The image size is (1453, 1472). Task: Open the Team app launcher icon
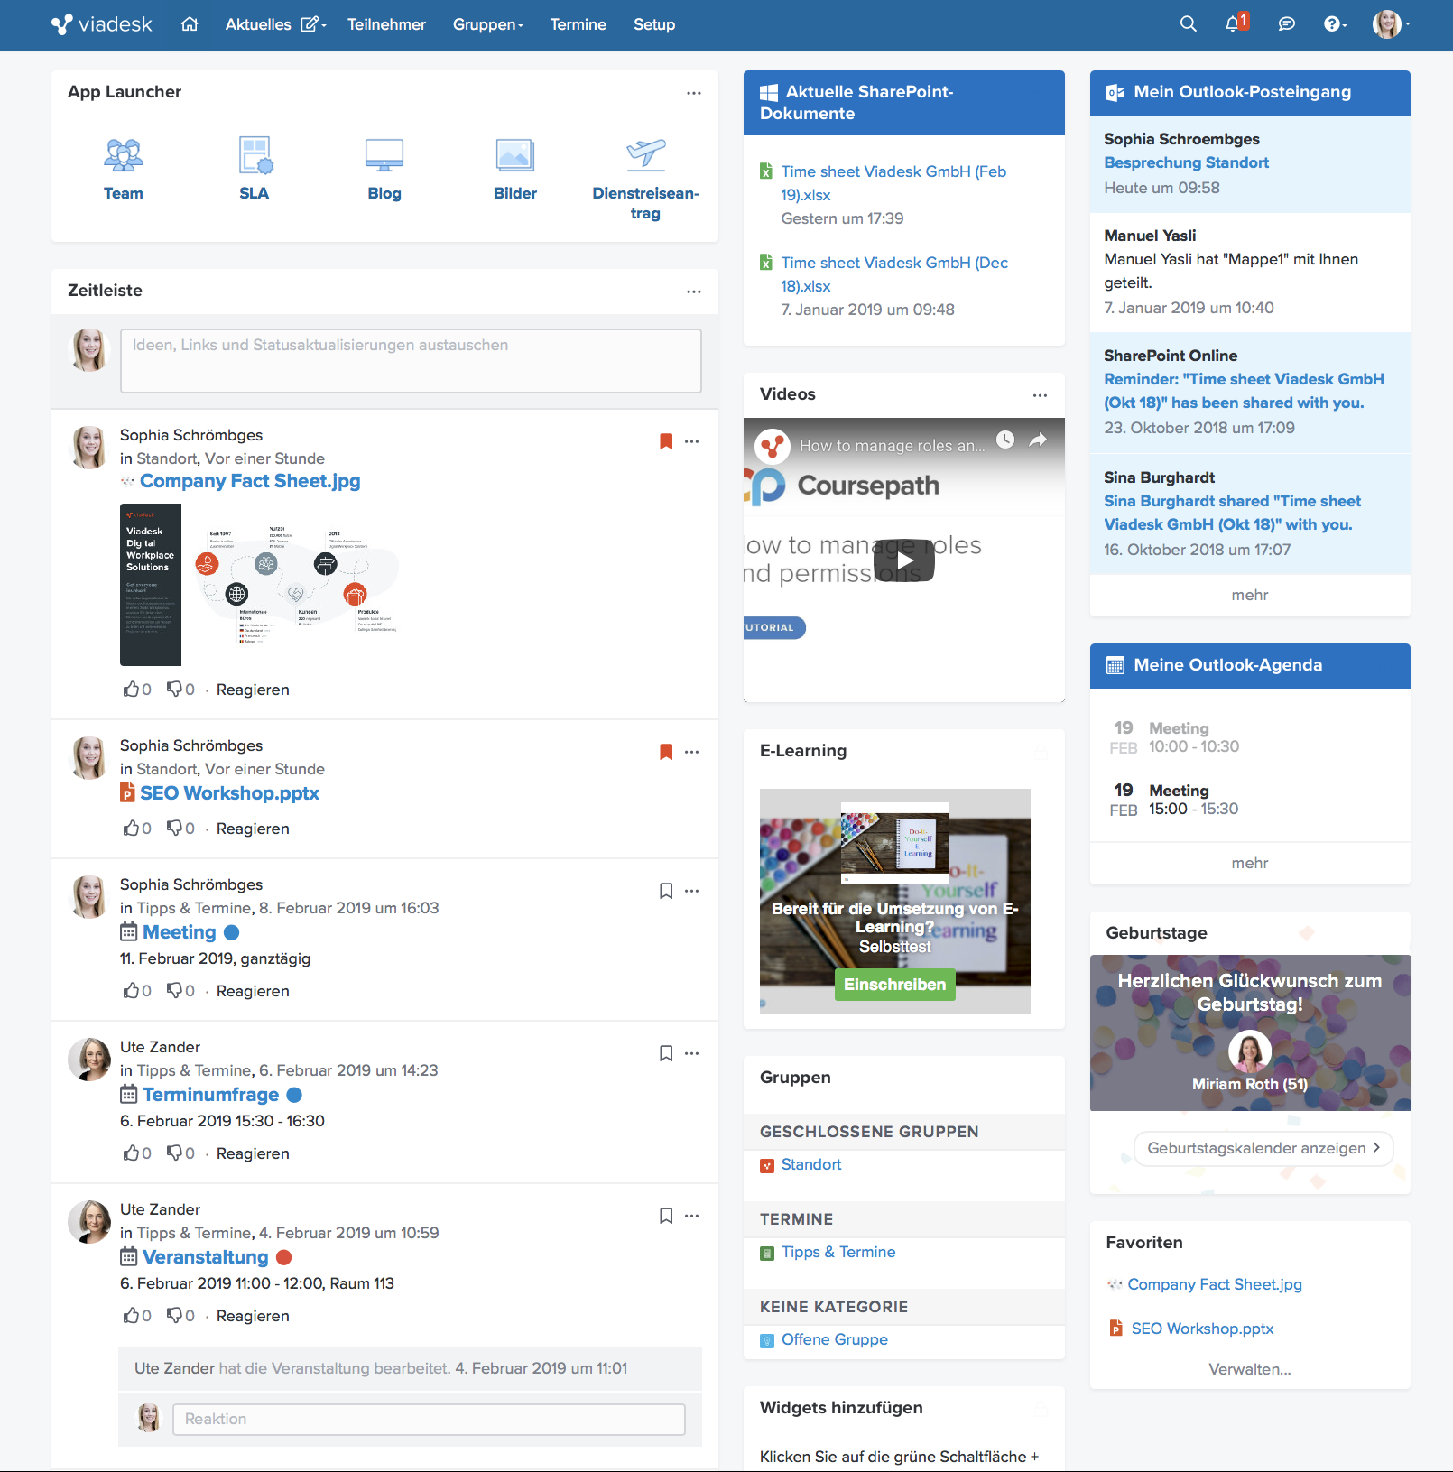tap(124, 157)
